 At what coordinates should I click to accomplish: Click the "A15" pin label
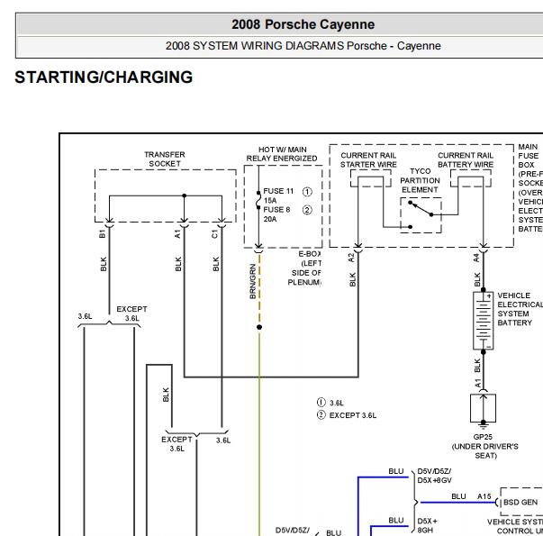pos(484,496)
